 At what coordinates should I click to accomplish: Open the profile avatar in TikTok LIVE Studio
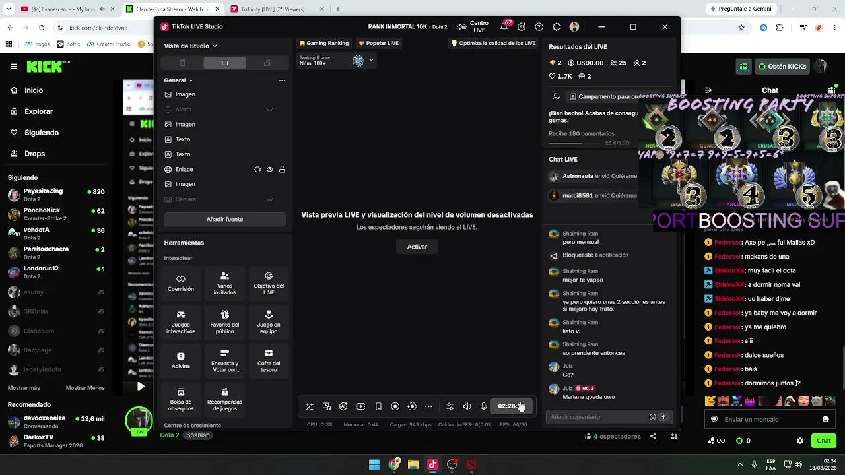click(x=574, y=27)
